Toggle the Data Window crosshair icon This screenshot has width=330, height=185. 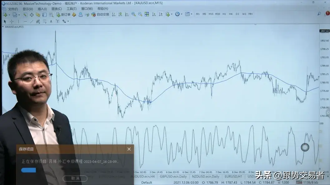tap(32, 15)
